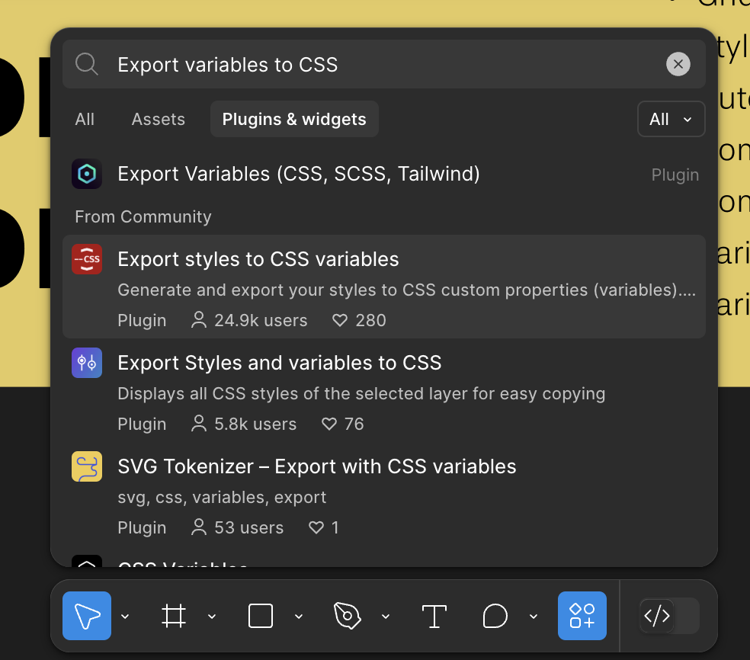750x660 pixels.
Task: Switch to the All tab
Action: (85, 120)
